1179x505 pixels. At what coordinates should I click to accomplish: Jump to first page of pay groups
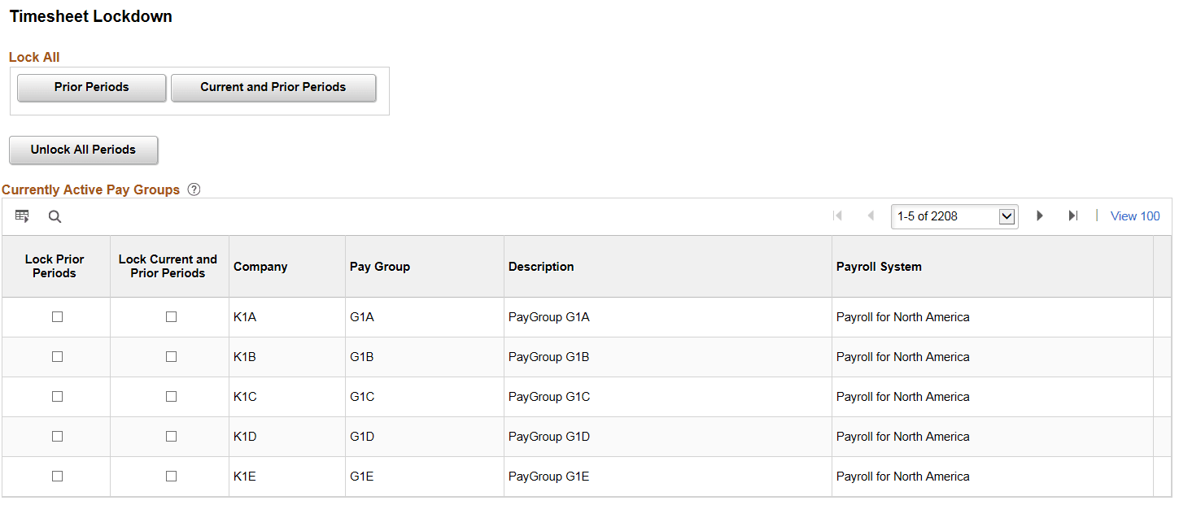coord(837,215)
